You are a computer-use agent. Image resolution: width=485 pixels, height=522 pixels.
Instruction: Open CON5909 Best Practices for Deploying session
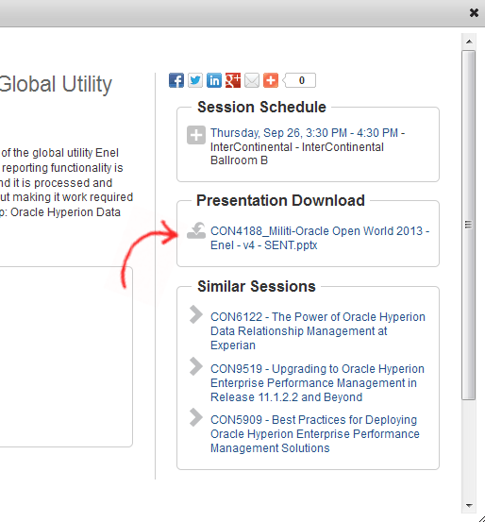[315, 434]
